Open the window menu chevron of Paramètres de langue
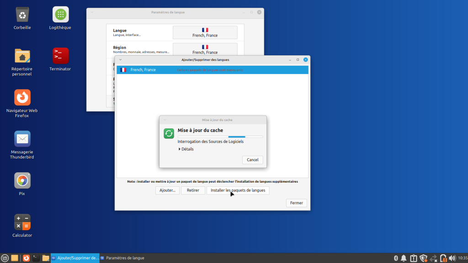This screenshot has height=263, width=468. pyautogui.click(x=92, y=12)
